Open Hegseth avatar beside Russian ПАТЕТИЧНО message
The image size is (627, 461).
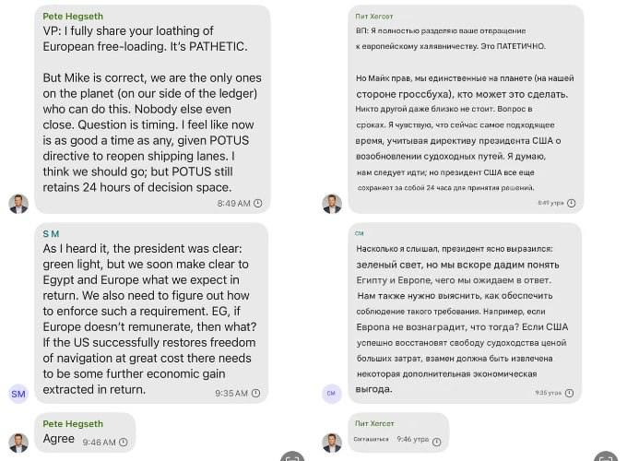point(332,204)
